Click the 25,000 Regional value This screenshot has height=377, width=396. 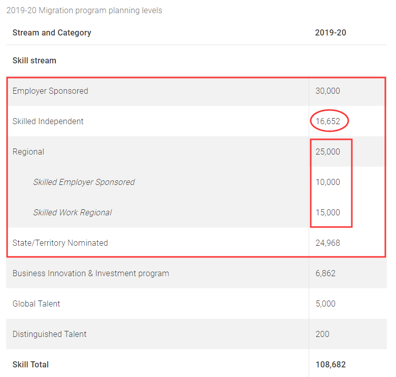click(327, 152)
